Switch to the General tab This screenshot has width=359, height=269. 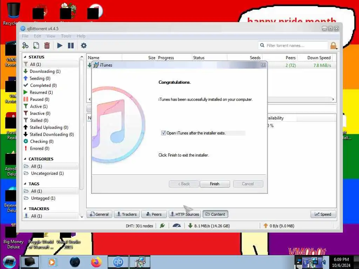(99, 214)
